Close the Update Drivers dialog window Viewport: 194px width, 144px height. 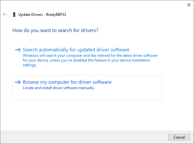click(x=189, y=5)
